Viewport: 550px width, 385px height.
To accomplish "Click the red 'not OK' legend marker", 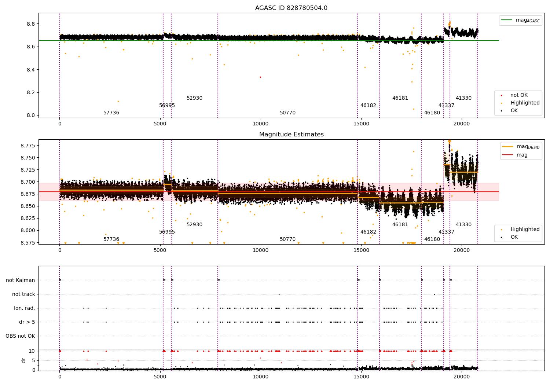I will click(x=501, y=95).
